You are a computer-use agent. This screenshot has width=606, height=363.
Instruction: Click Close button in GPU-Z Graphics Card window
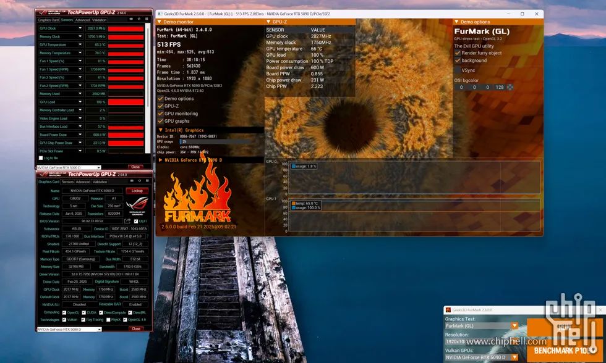click(135, 329)
